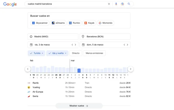Search flights on Momondo
Viewport: 174px width, 110px height.
105,23
